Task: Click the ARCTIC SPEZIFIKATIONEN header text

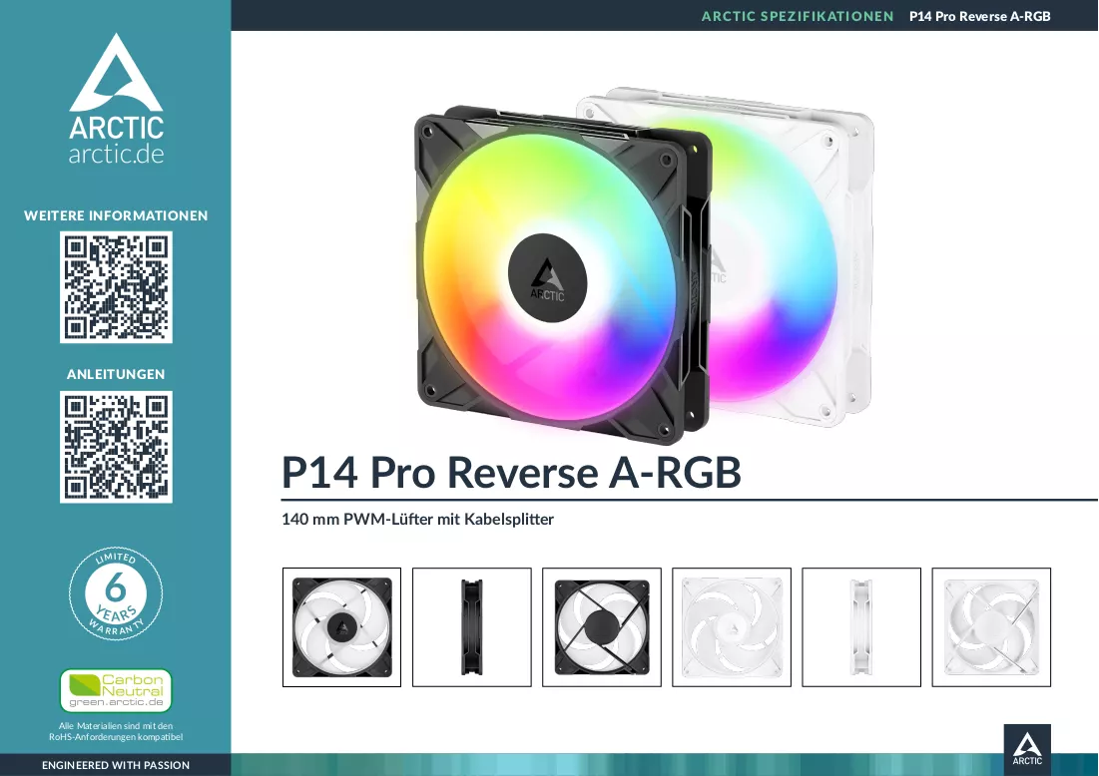Action: click(x=798, y=16)
